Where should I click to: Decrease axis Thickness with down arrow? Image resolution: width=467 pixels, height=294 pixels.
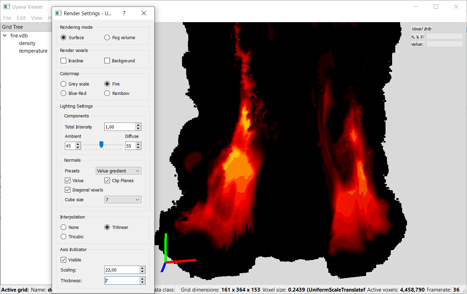click(142, 283)
